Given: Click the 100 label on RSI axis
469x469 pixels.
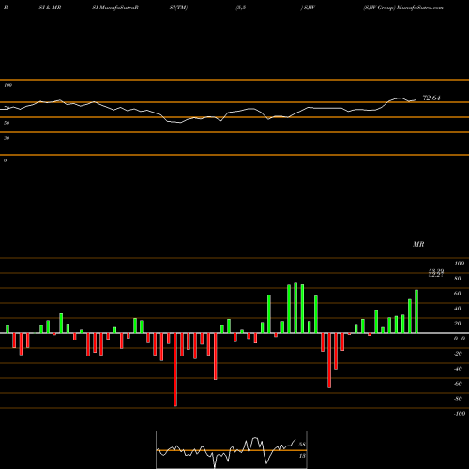Looking at the screenshot, I should [x=8, y=85].
